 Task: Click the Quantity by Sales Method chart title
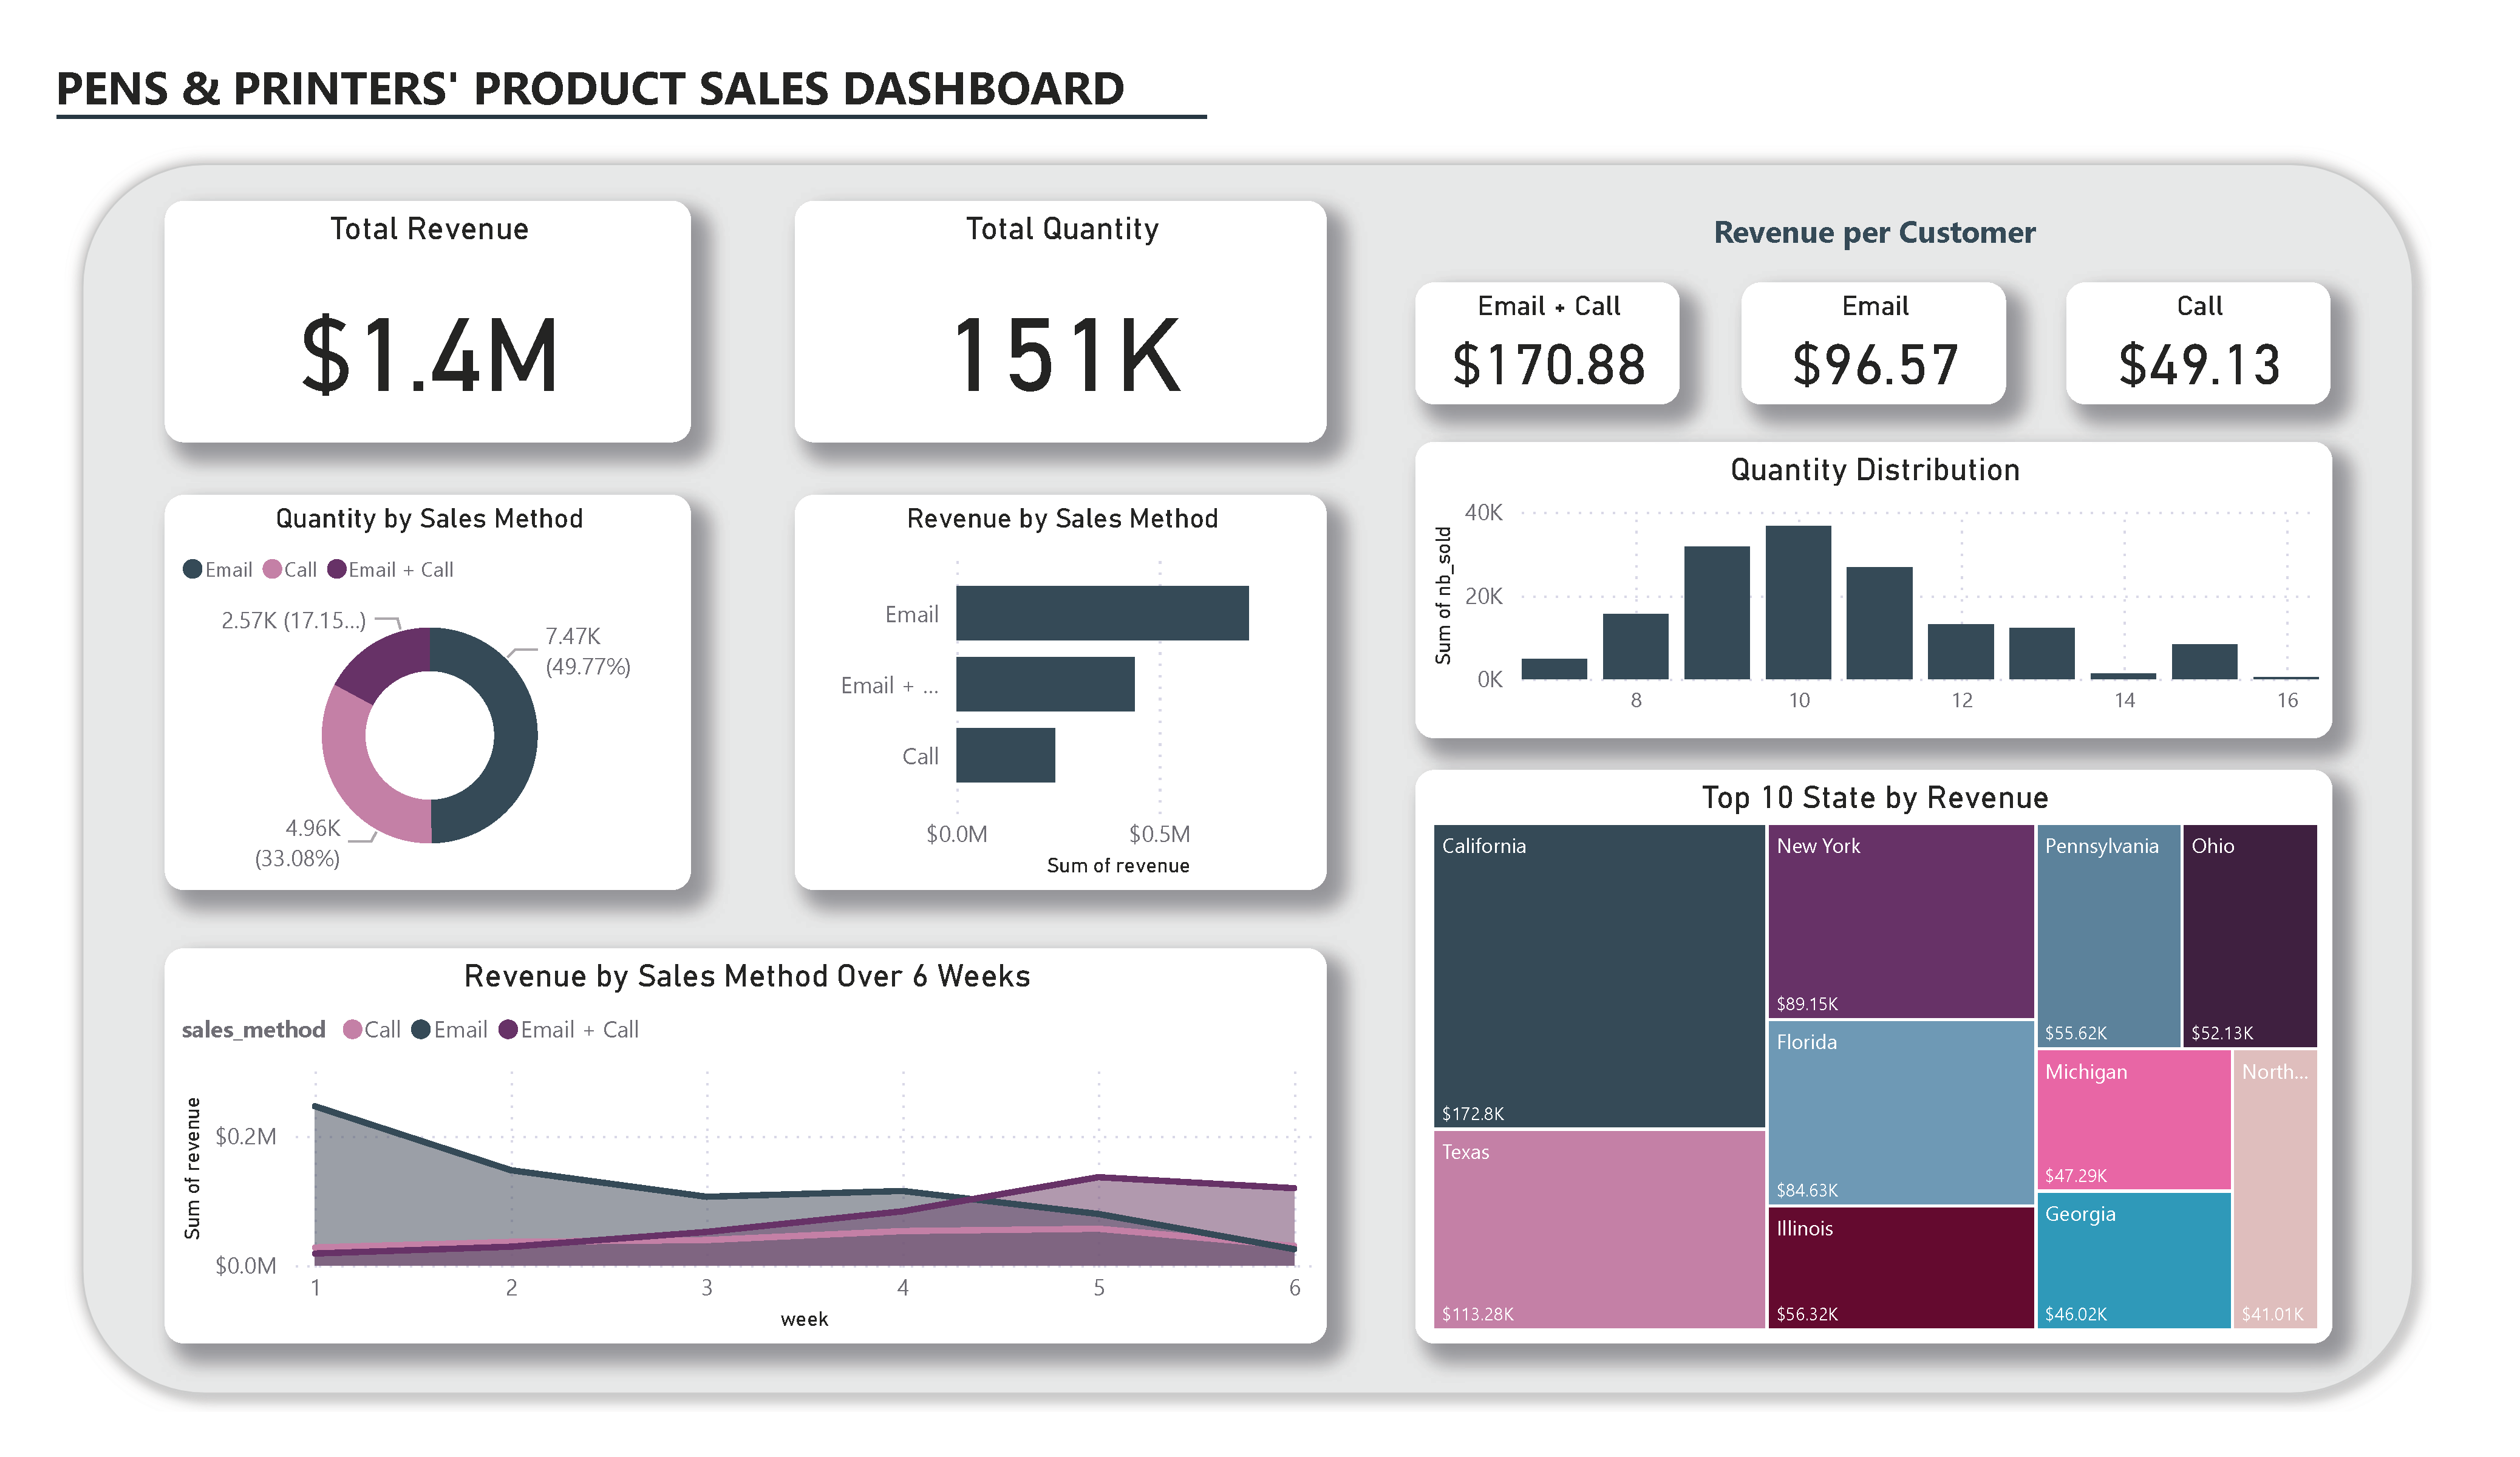point(430,519)
